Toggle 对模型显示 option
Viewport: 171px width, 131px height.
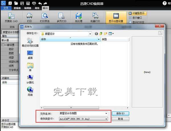click(137, 13)
